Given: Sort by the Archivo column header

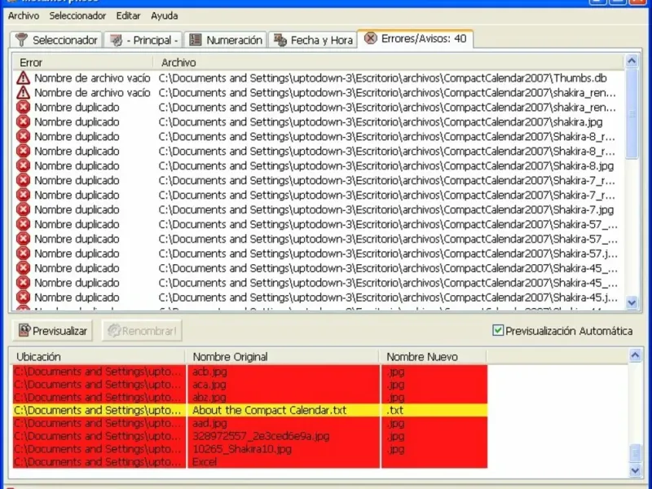Looking at the screenshot, I should point(389,63).
